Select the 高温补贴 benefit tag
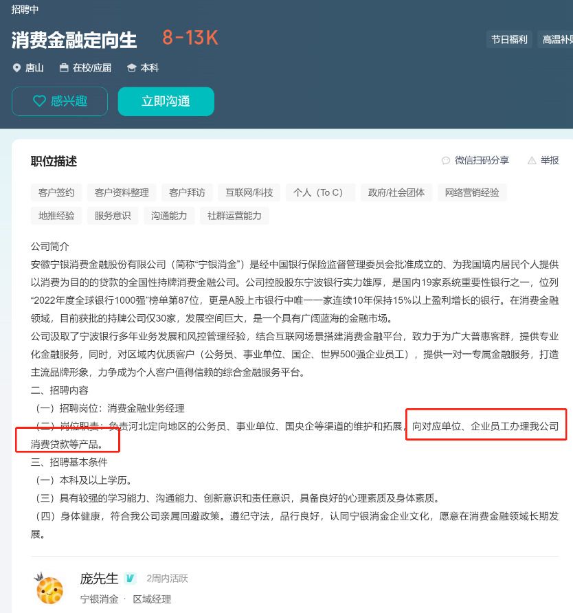The height and width of the screenshot is (613, 573). click(x=557, y=39)
